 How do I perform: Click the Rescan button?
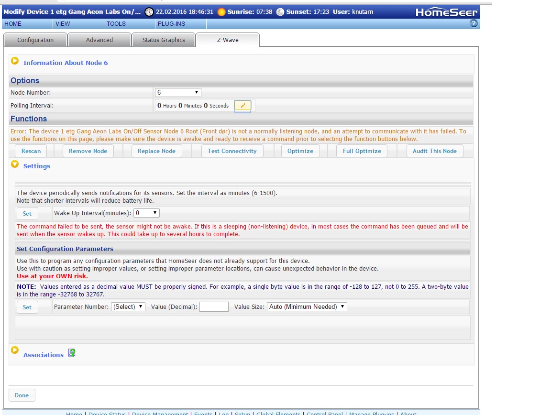click(x=31, y=151)
